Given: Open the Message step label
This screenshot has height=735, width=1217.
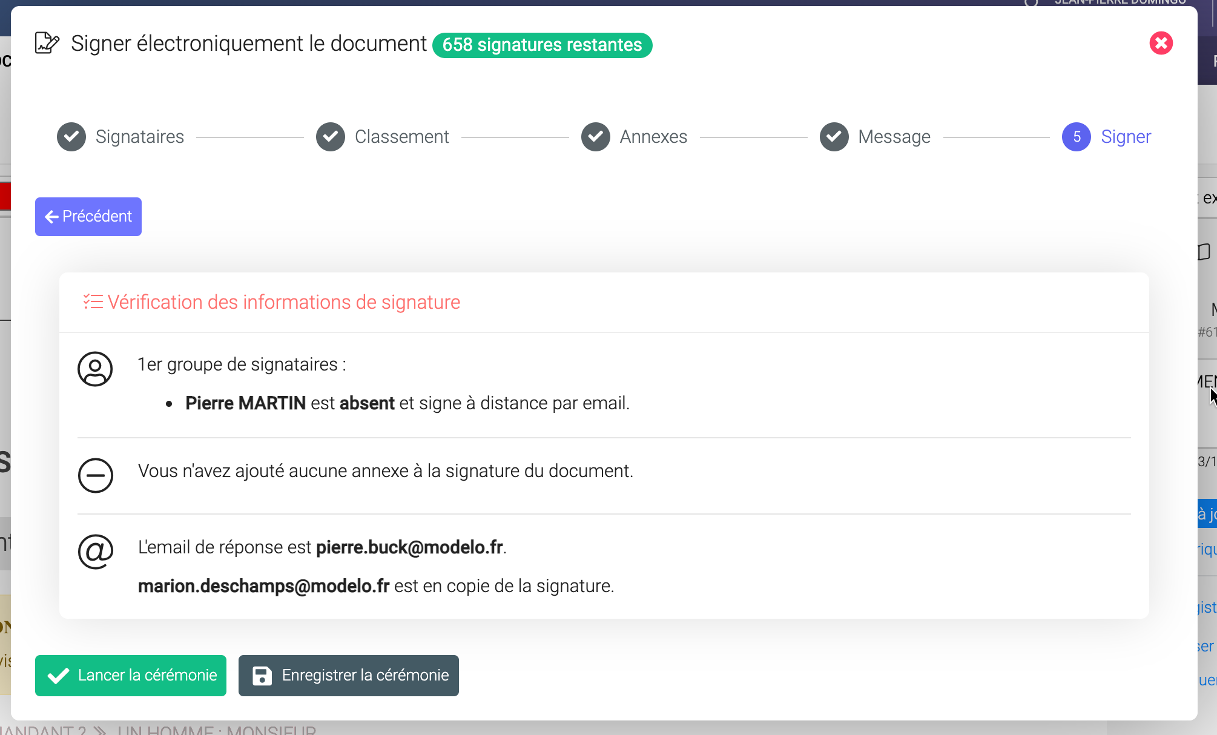Looking at the screenshot, I should 894,137.
